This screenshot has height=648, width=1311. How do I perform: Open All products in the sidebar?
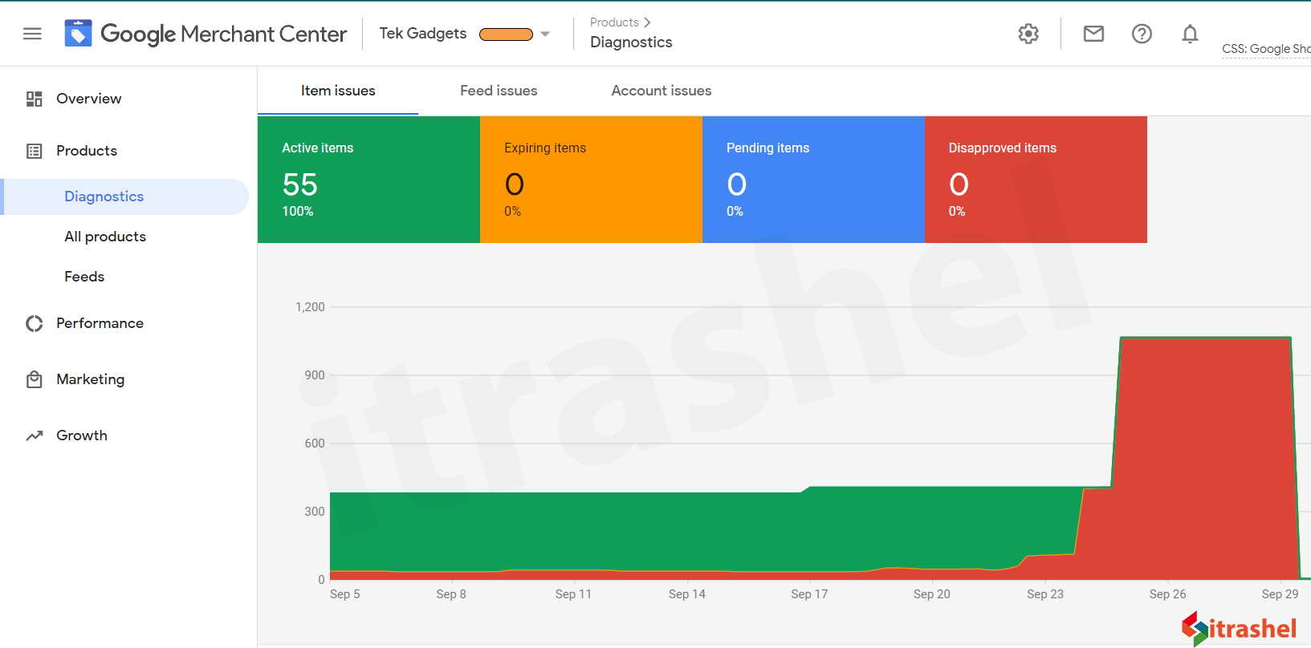tap(105, 237)
